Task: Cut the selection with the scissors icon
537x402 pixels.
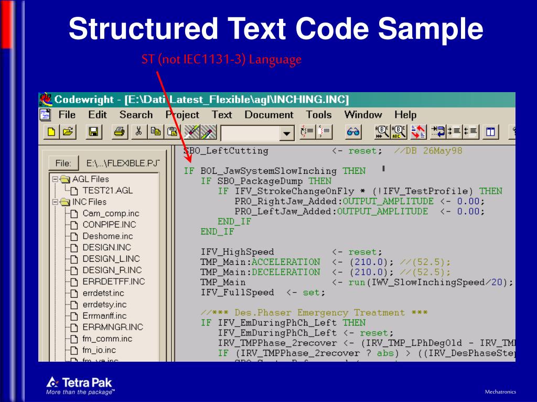Action: click(x=138, y=132)
